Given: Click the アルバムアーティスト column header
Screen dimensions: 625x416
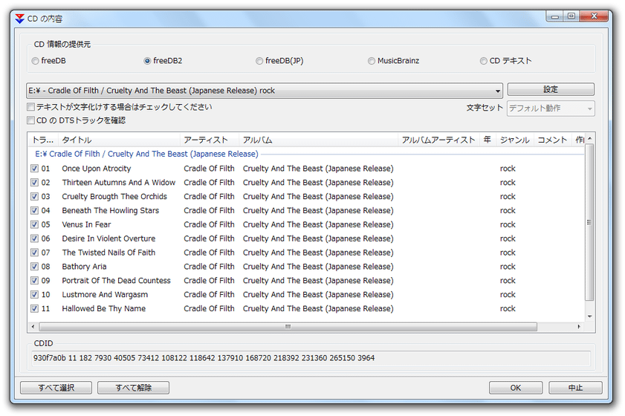Looking at the screenshot, I should point(438,140).
